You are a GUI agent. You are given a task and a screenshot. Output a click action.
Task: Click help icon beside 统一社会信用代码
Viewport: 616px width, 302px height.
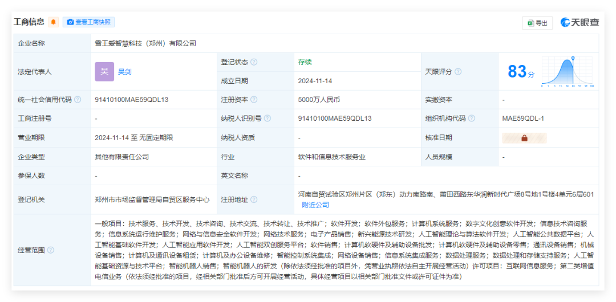78,100
